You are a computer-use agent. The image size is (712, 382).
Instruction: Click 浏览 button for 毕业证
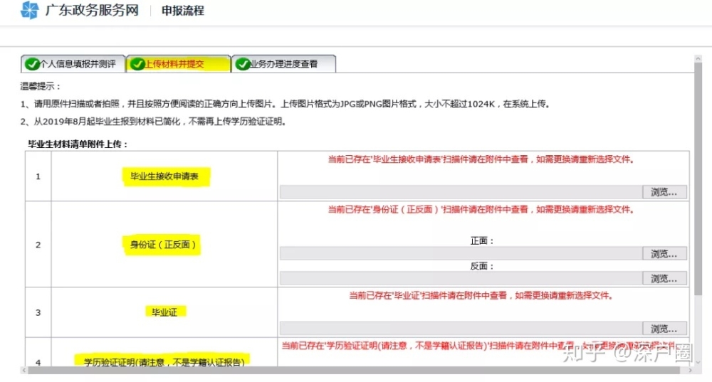pyautogui.click(x=664, y=329)
